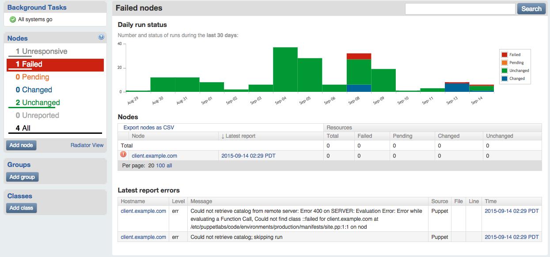This screenshot has width=550, height=257.
Task: Focus the search input field
Action: tap(460, 9)
